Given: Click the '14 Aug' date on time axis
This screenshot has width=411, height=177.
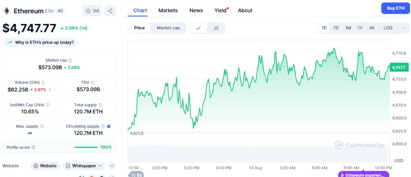Looking at the screenshot, I should (256, 168).
